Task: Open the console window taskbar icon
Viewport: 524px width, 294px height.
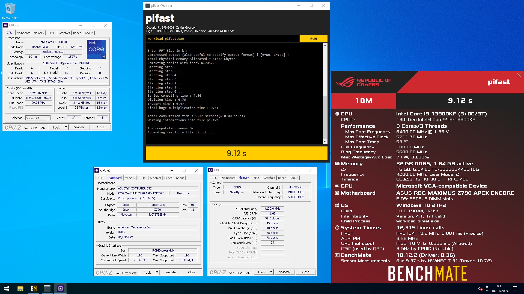Action: click(x=47, y=289)
